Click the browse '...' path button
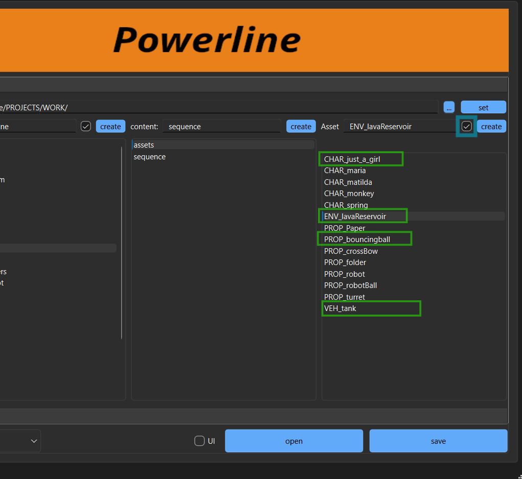Viewport: 522px width, 479px height. click(449, 107)
